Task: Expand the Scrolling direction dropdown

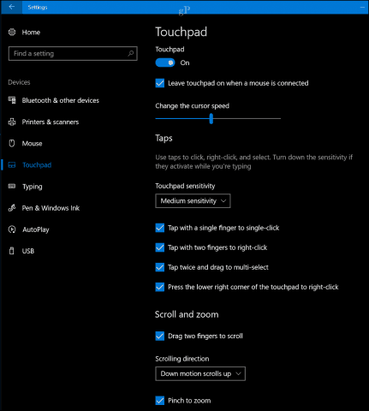Action: (200, 373)
